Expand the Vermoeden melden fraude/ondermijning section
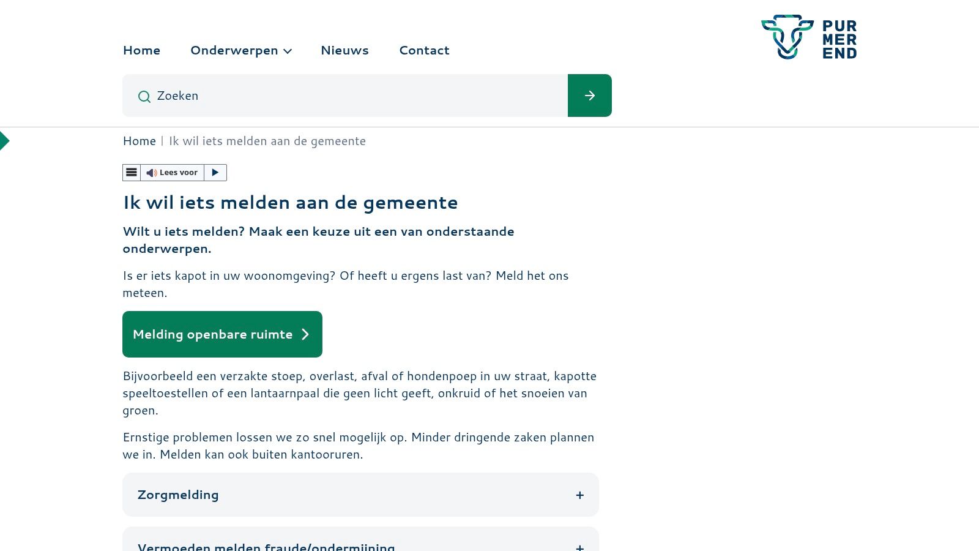Image resolution: width=979 pixels, height=551 pixels. click(x=360, y=545)
